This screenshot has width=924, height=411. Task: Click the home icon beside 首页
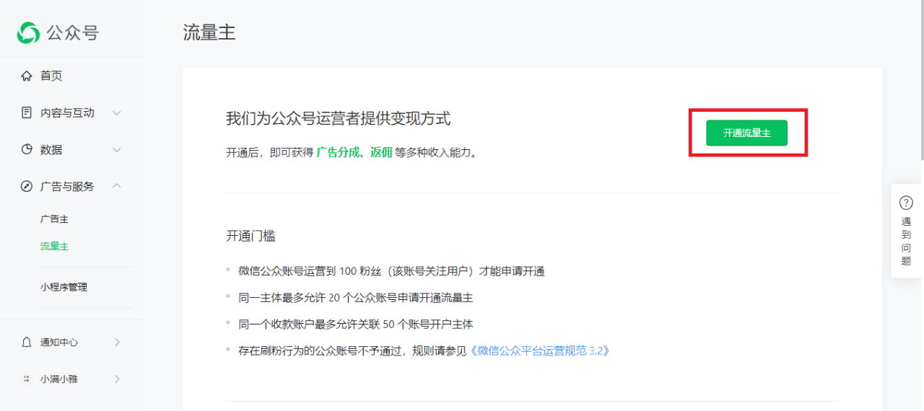tap(27, 76)
